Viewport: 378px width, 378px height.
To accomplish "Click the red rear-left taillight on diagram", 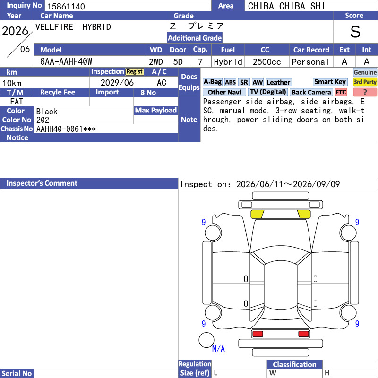I will pyautogui.click(x=257, y=334).
